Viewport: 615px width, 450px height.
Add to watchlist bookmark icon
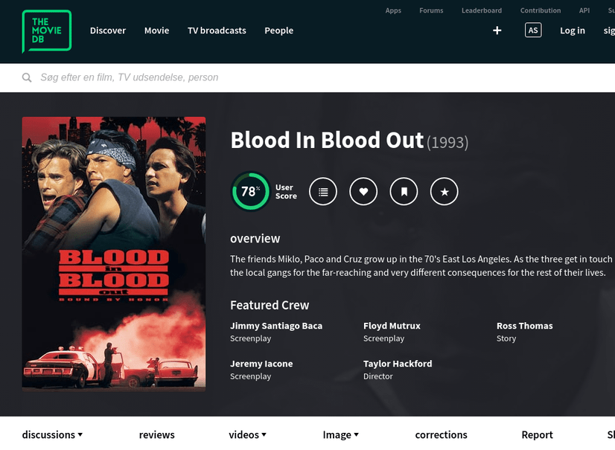404,192
